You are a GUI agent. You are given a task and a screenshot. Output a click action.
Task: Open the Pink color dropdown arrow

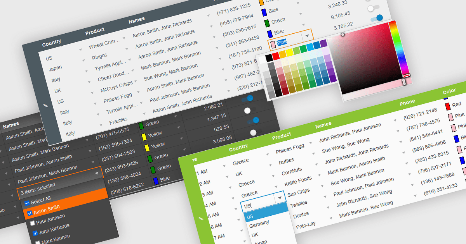[x=307, y=36]
